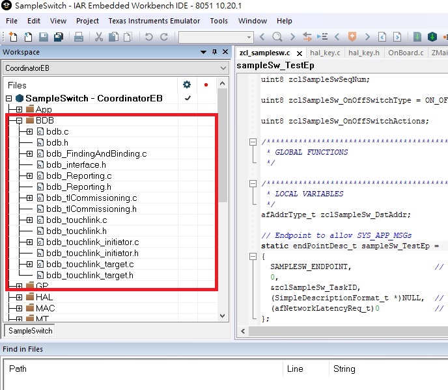The image size is (448, 390).
Task: Collapse the sampleSw_TestEp struct fold
Action: coord(253,257)
